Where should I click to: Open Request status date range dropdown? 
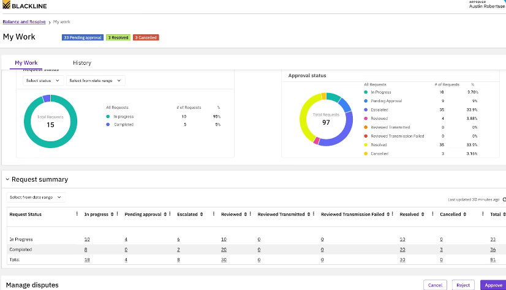tap(96, 81)
